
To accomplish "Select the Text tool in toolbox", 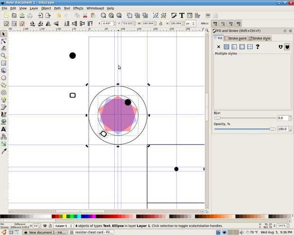I will click(x=4, y=129).
